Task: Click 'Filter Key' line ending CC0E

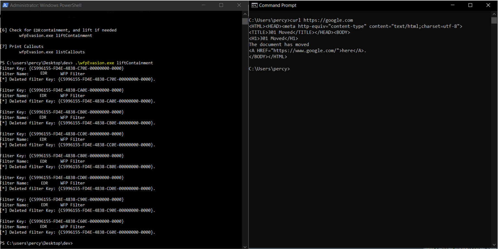Action: coord(62,134)
